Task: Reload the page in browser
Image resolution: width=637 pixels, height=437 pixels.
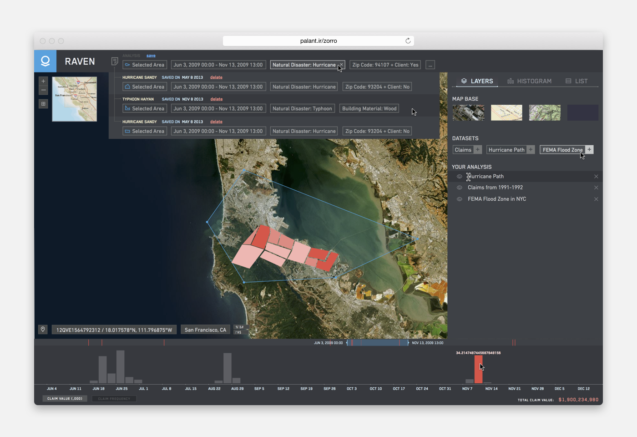Action: [408, 41]
